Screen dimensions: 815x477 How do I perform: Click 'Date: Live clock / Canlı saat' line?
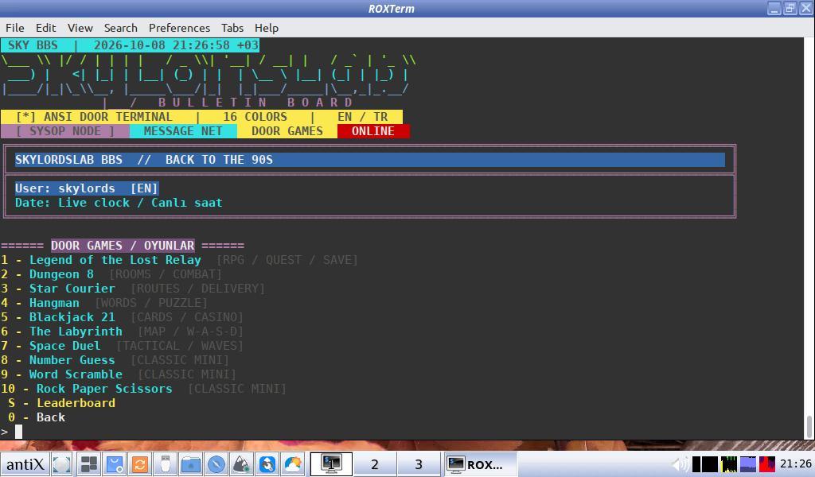coord(119,203)
